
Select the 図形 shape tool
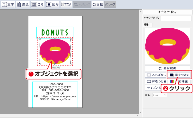pos(52,5)
